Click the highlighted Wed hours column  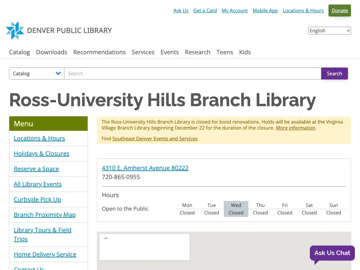(236, 209)
